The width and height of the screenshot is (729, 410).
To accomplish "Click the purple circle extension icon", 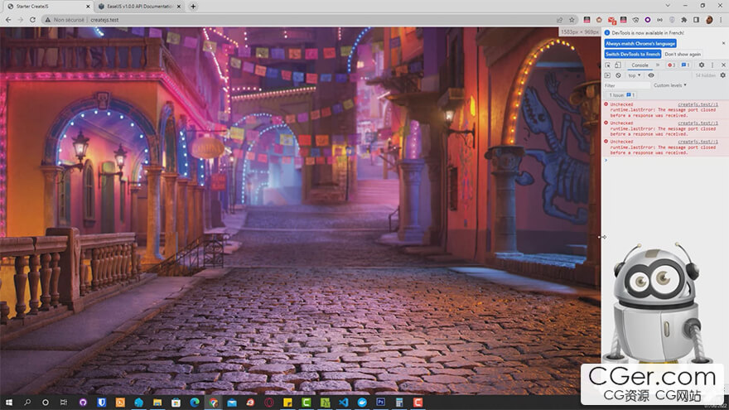I will tap(648, 20).
